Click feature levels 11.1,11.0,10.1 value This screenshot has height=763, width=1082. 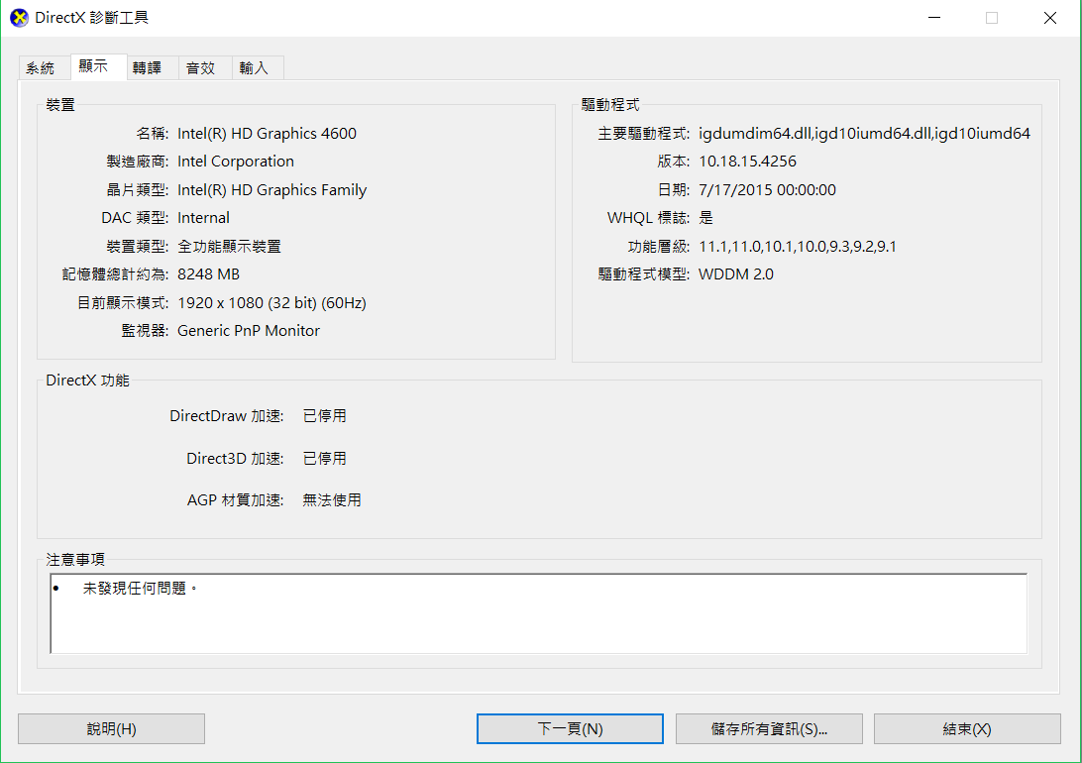click(x=798, y=247)
